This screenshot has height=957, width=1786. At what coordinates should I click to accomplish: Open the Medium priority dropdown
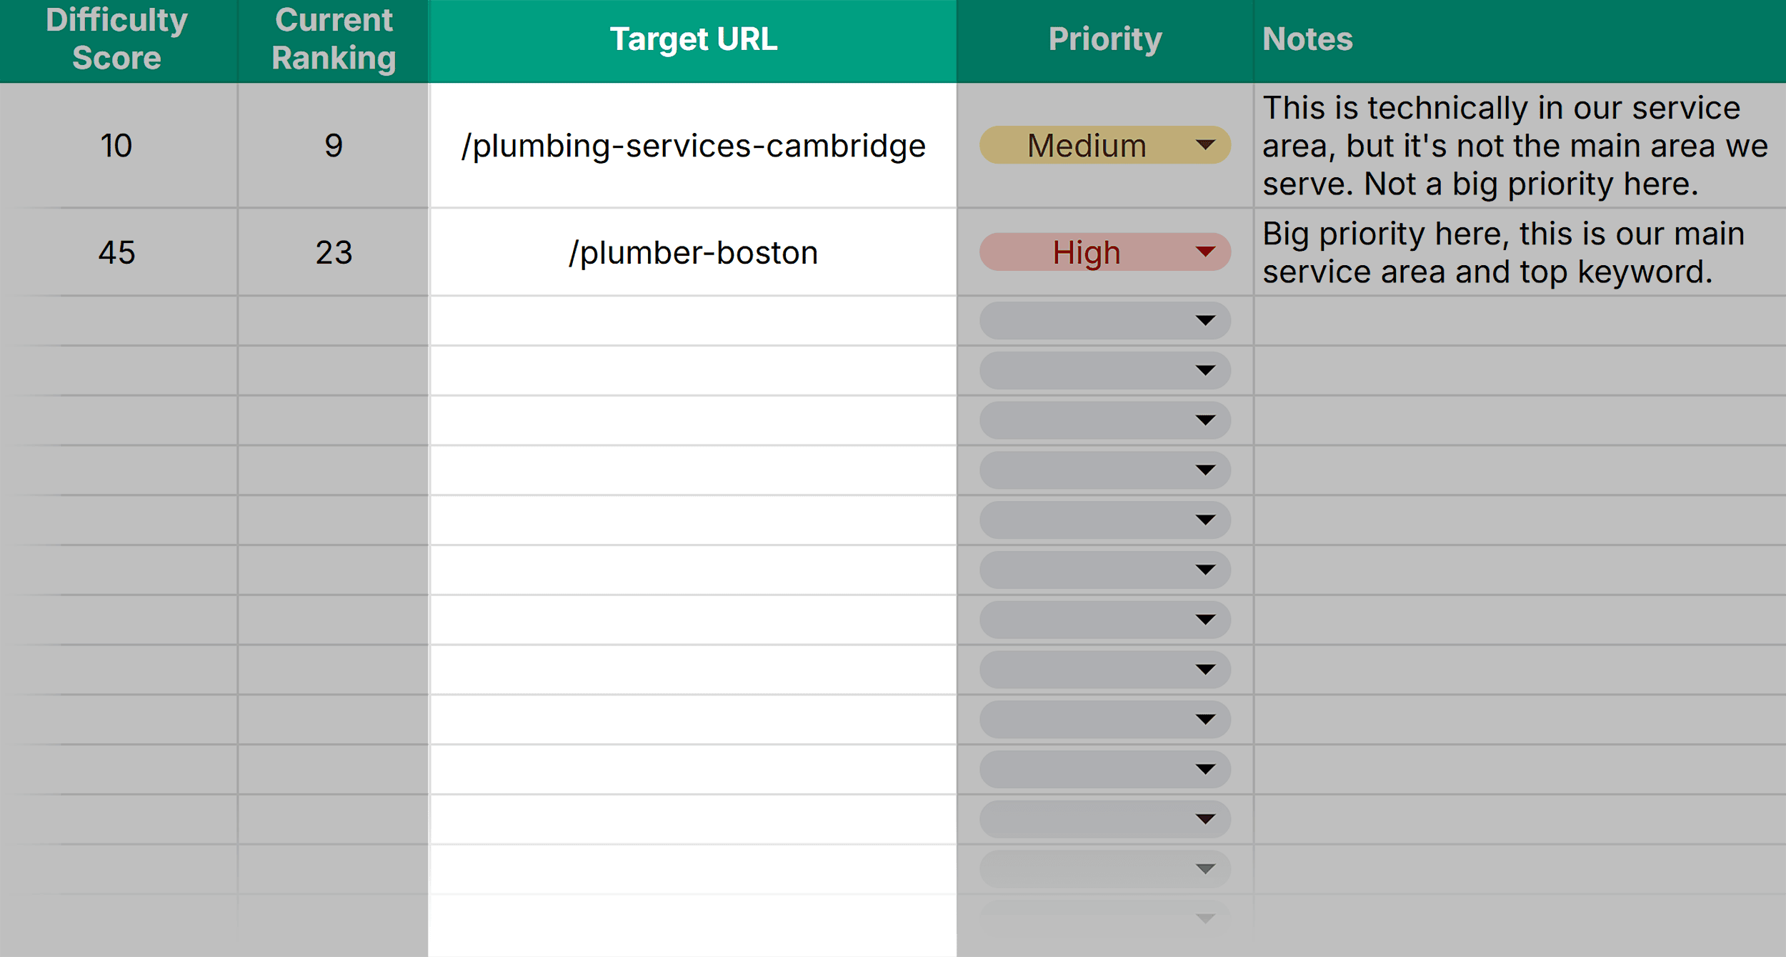point(1104,145)
